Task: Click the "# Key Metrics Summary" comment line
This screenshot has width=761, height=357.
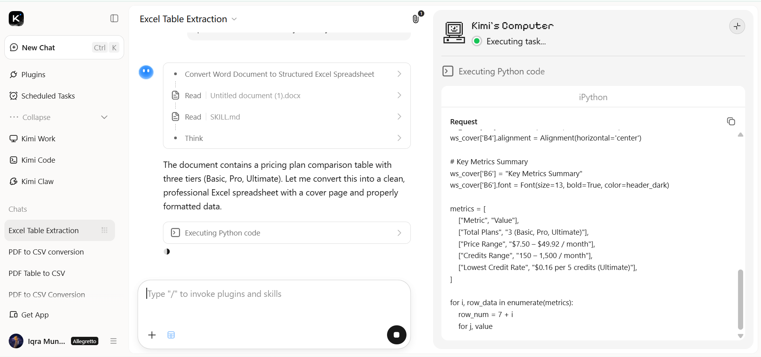Action: point(489,162)
